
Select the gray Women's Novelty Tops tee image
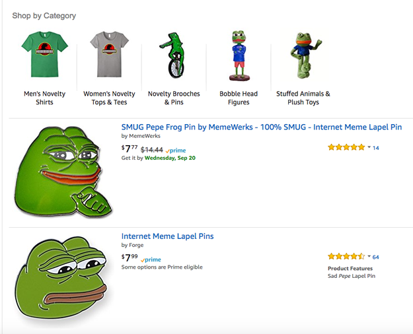tap(109, 54)
